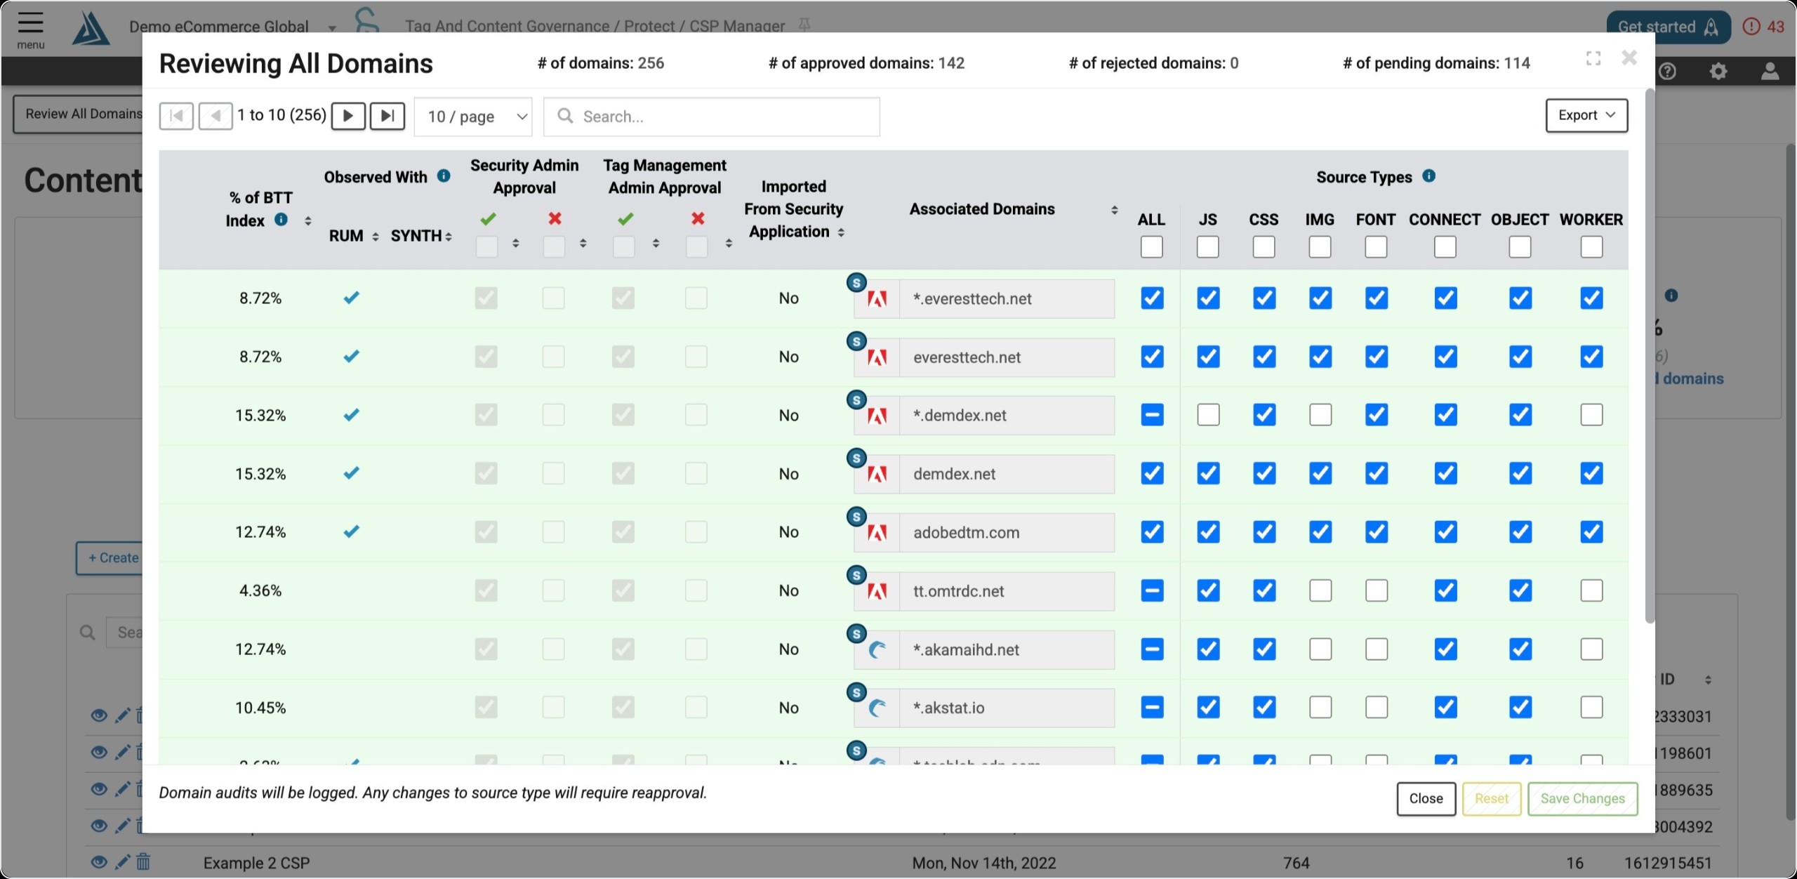Click 'No' in the tt.omtrdc.net row
1797x879 pixels.
(x=789, y=590)
